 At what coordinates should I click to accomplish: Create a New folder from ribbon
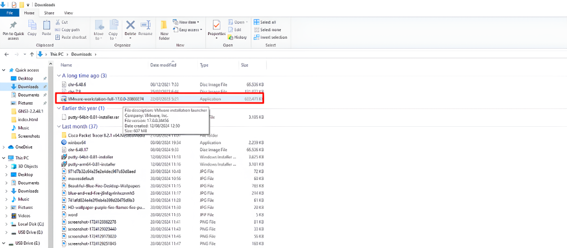point(164,28)
